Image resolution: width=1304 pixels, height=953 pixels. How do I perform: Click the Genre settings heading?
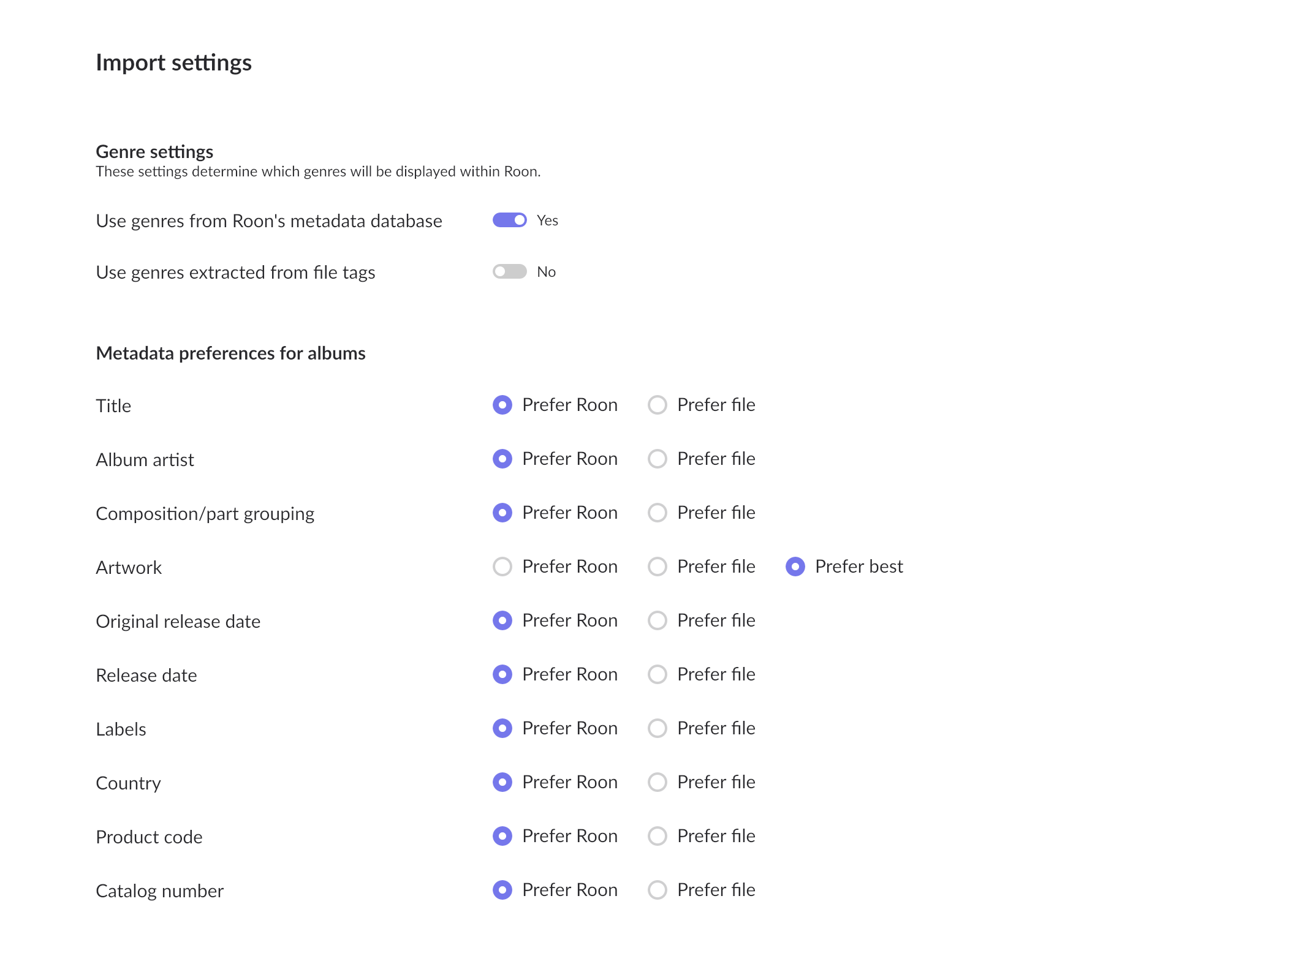click(154, 151)
